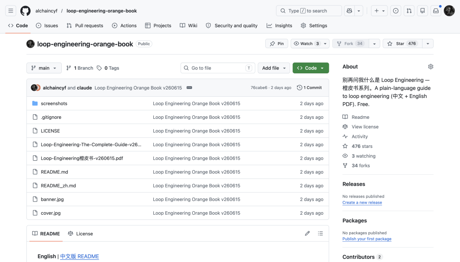The height and width of the screenshot is (262, 460).
Task: Open the .gitignore file
Action: click(x=51, y=117)
